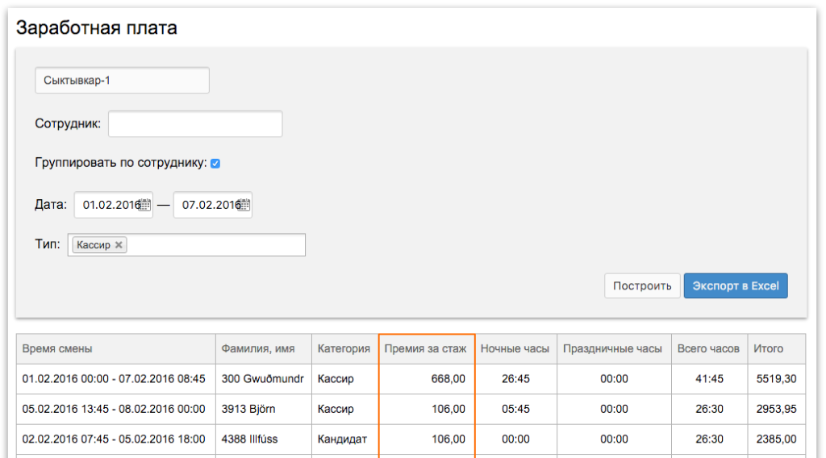Click the end date field 07.02.2016
Viewport: 826px width, 458px height.
pos(213,205)
